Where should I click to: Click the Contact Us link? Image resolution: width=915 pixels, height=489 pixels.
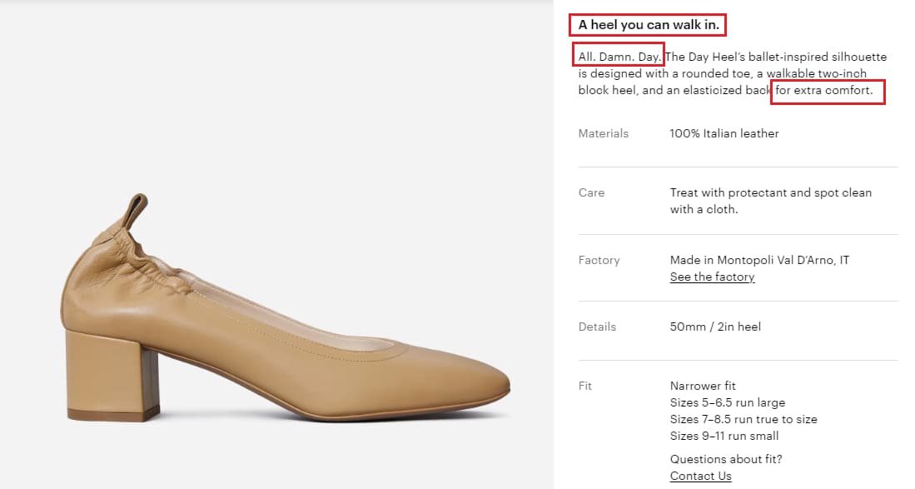700,476
